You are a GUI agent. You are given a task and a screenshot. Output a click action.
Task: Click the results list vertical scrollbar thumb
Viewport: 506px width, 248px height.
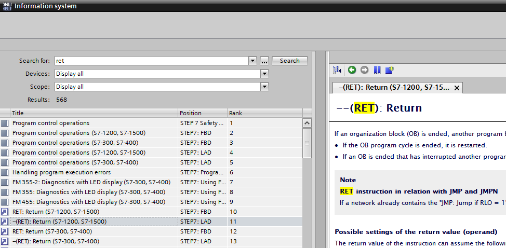coord(307,144)
